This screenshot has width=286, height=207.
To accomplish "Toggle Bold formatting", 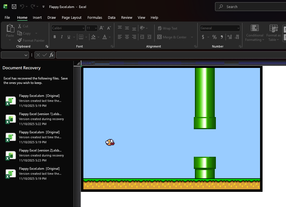I will click(x=55, y=37).
